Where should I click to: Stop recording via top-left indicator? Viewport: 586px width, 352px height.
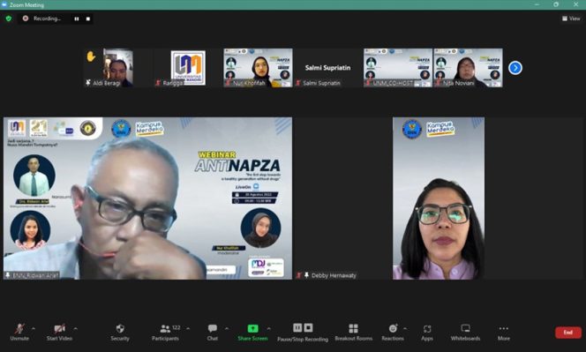pyautogui.click(x=88, y=19)
